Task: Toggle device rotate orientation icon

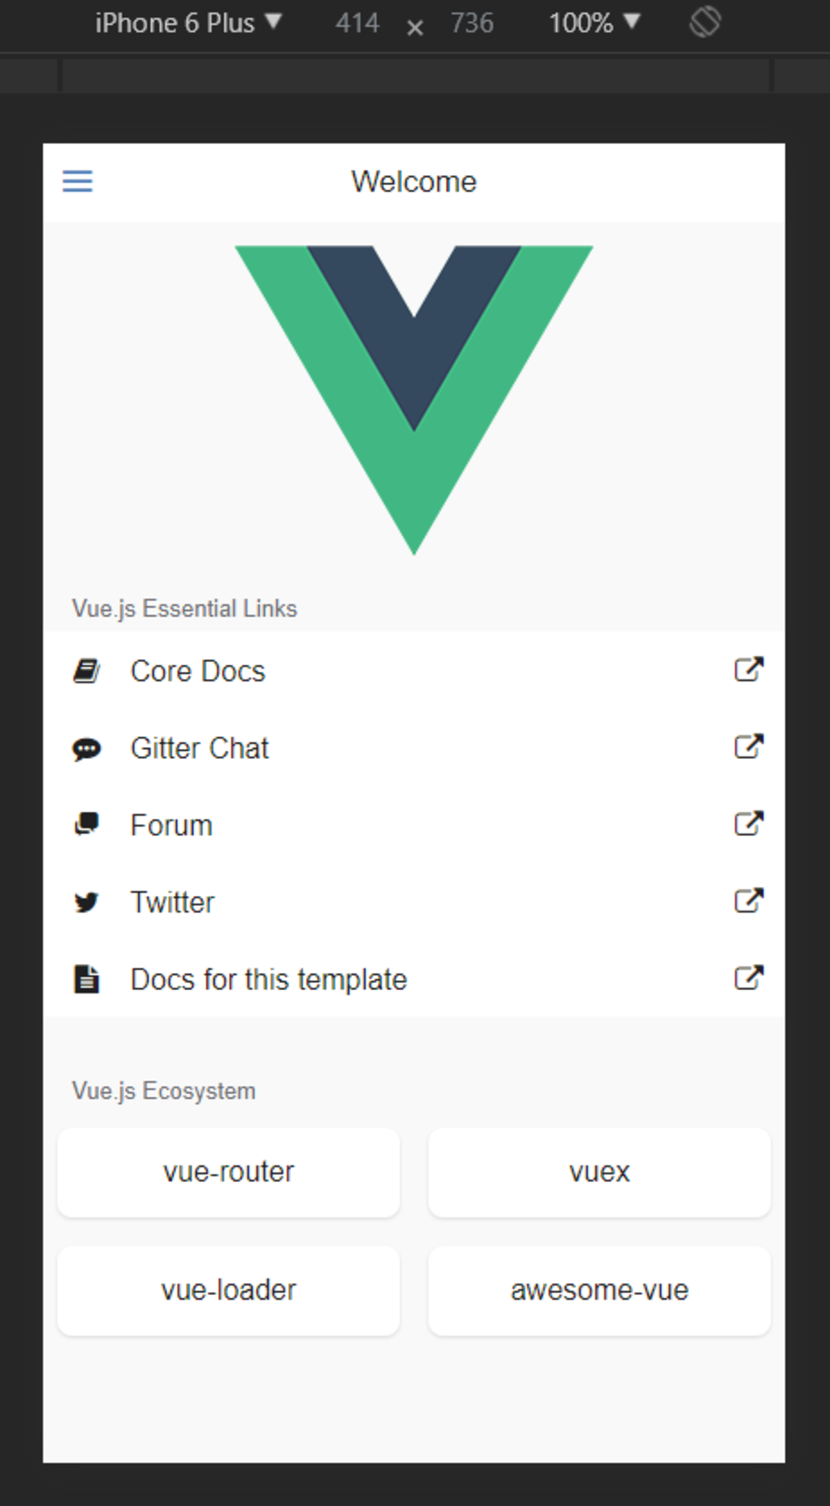Action: (x=705, y=23)
